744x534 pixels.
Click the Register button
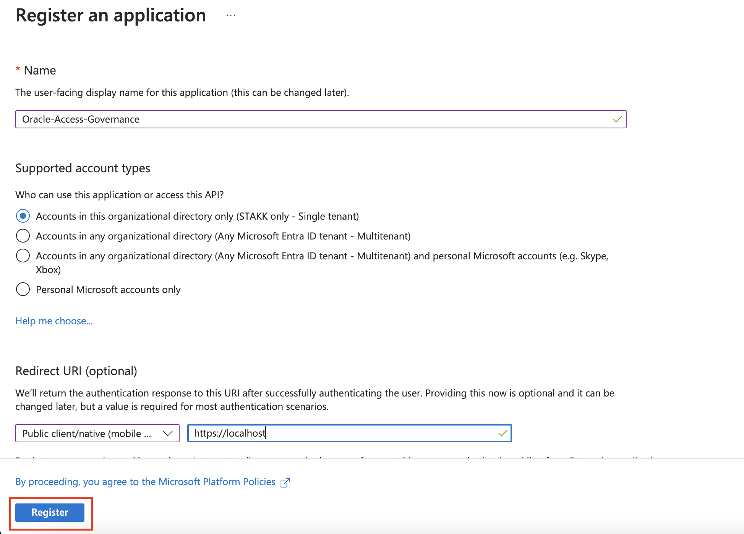pyautogui.click(x=50, y=513)
